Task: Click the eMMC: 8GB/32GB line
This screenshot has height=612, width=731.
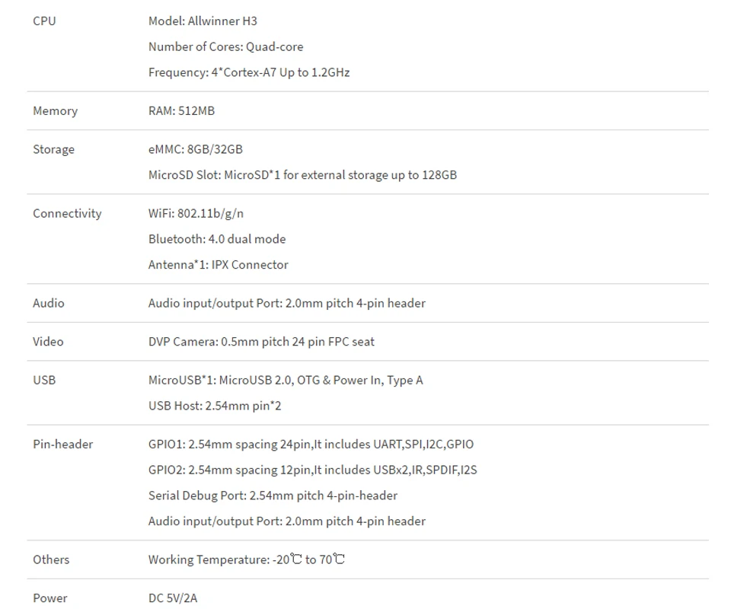Action: pyautogui.click(x=195, y=149)
